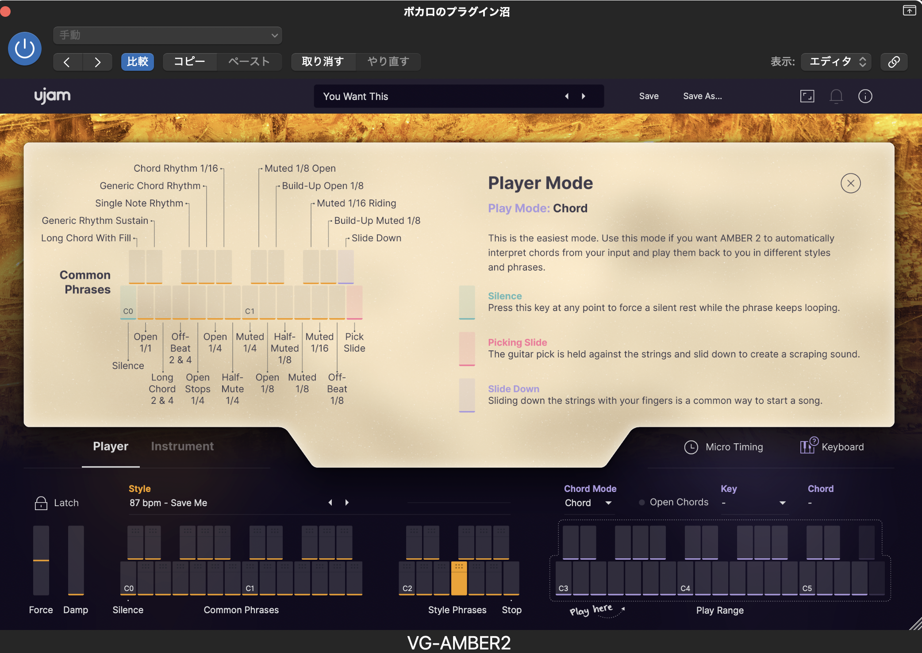Click the C5 key in Play Range
This screenshot has height=653, width=922.
click(807, 579)
